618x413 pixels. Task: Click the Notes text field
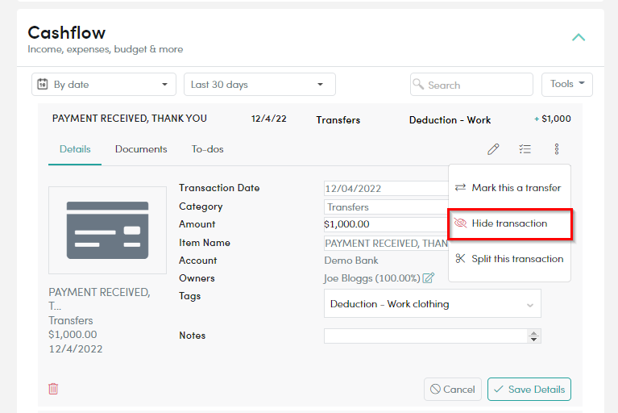(425, 336)
